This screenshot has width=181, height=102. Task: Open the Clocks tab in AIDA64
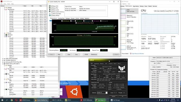pyautogui.click(x=77, y=18)
